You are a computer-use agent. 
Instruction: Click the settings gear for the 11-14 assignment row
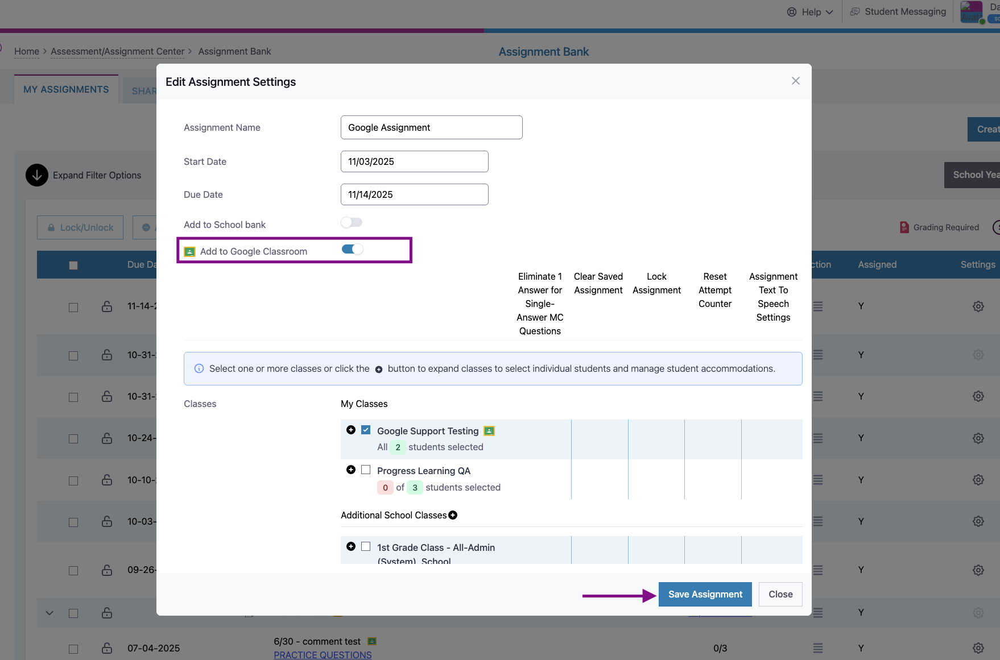point(978,306)
